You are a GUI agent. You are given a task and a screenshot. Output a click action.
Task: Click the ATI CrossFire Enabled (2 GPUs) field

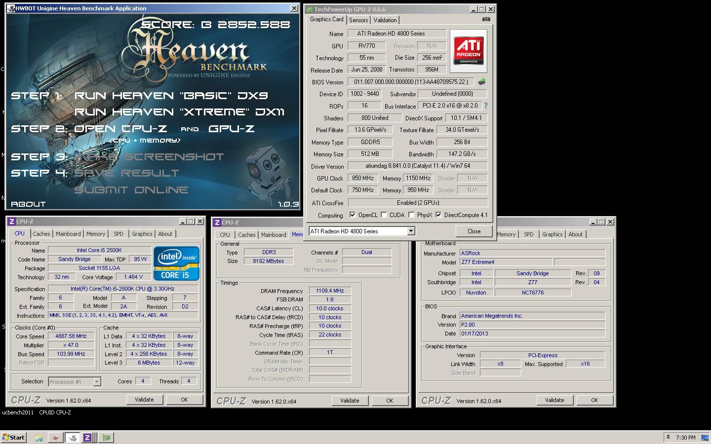[x=418, y=203]
